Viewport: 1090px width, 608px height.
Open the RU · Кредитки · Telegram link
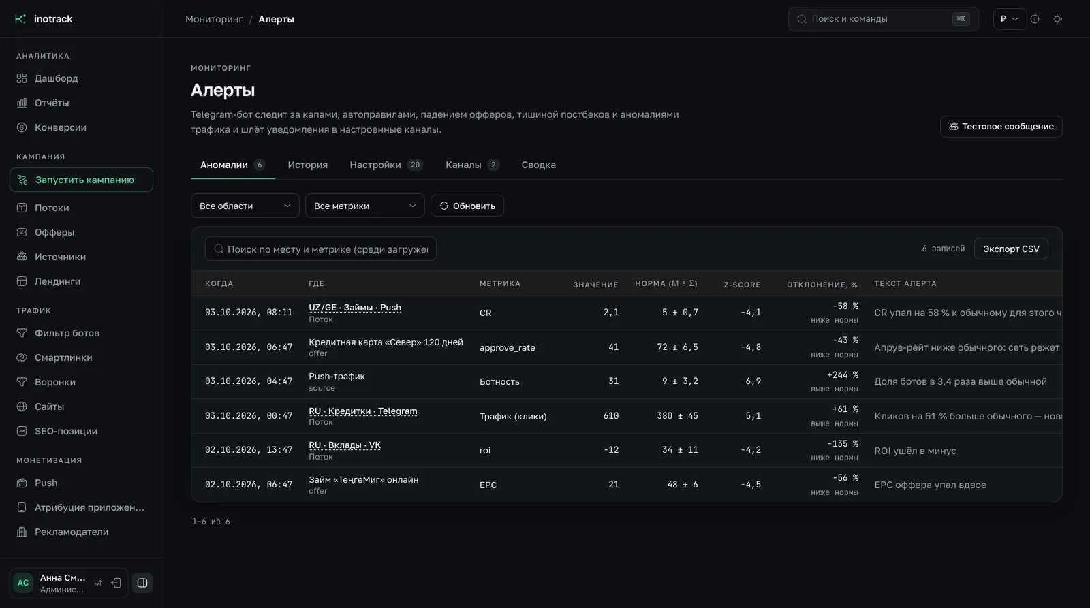363,411
